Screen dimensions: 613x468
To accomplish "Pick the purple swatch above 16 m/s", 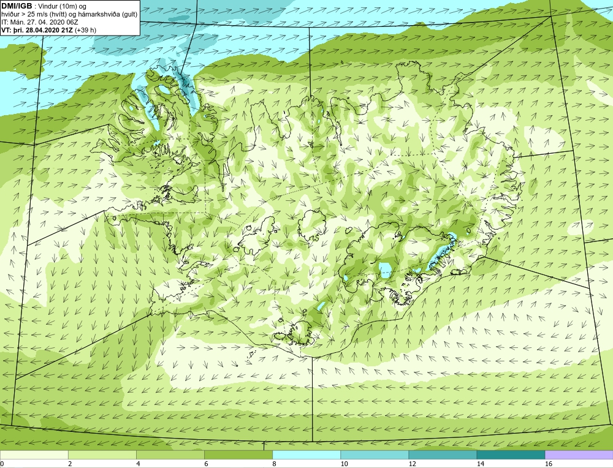I will click(579, 455).
